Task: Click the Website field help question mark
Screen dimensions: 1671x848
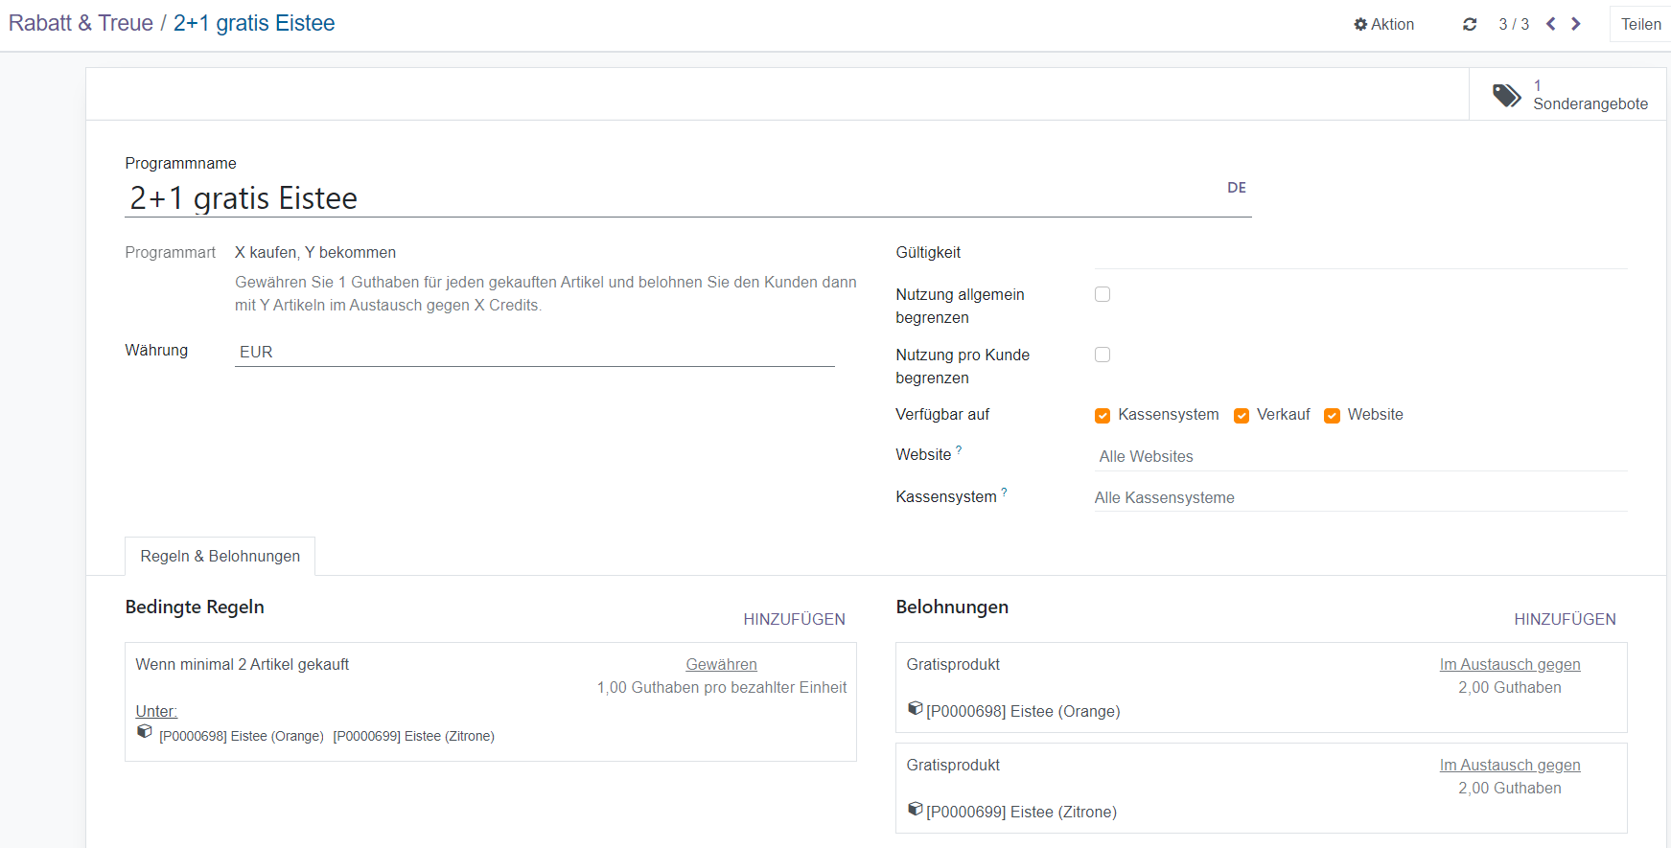Action: pos(959,449)
